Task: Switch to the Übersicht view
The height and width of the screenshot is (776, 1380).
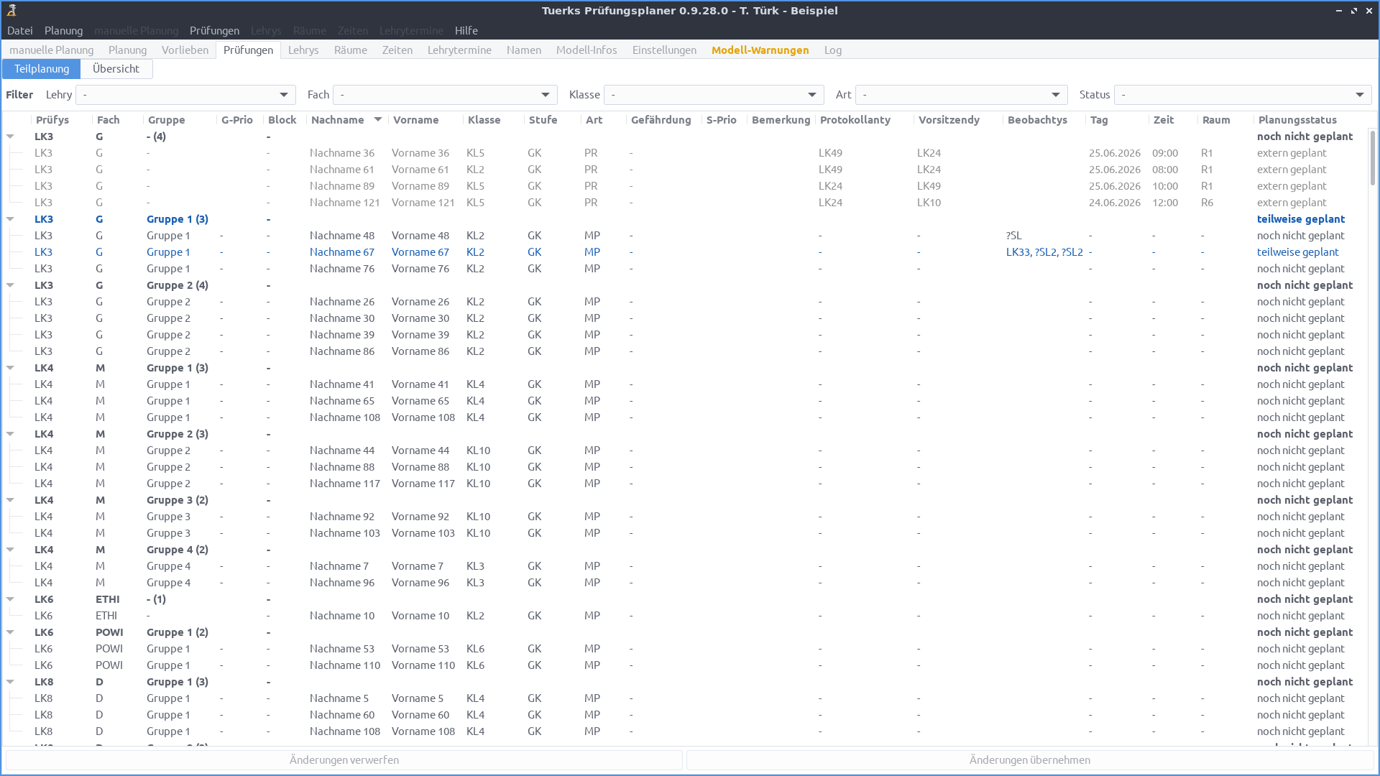Action: (116, 69)
